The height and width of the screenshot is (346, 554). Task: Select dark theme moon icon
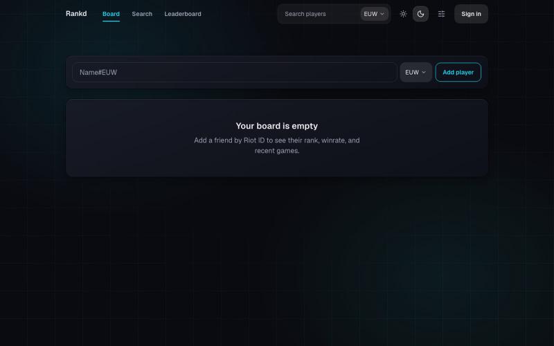point(420,14)
